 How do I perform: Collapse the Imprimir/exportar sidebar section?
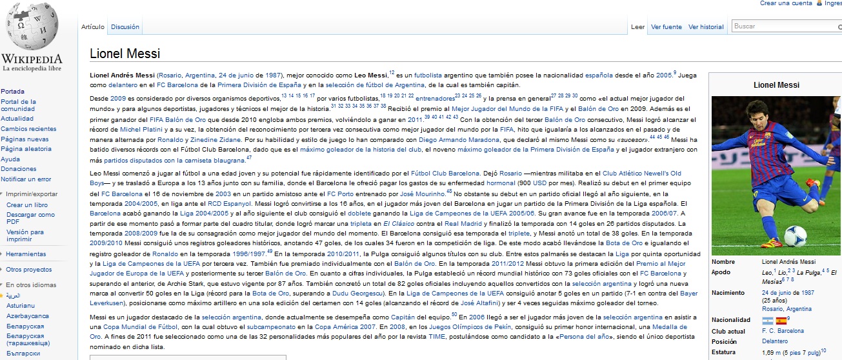pyautogui.click(x=3, y=194)
